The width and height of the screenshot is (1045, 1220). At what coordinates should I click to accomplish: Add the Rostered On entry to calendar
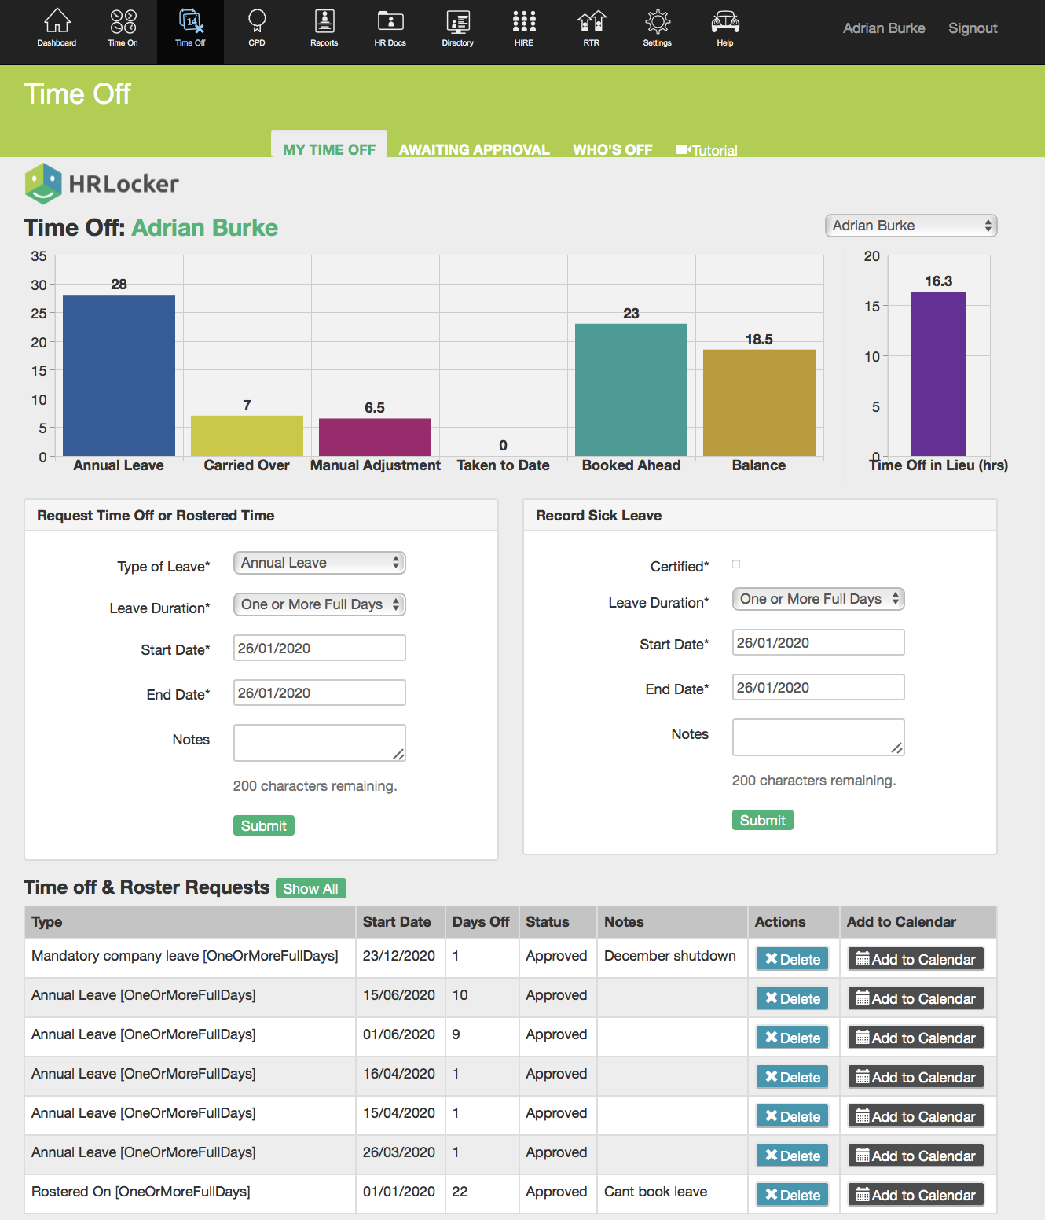click(915, 1195)
